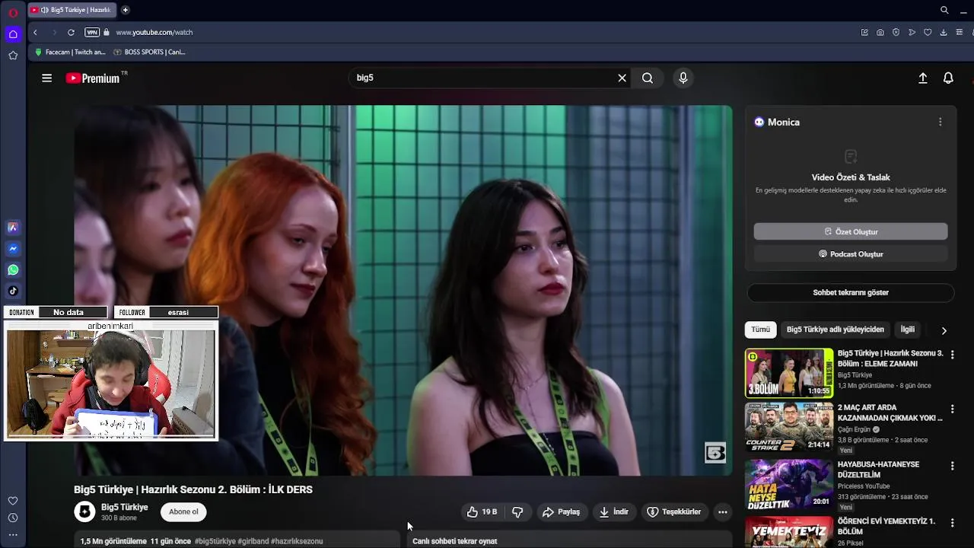Like the video with 19 B
This screenshot has width=974, height=548.
point(482,512)
